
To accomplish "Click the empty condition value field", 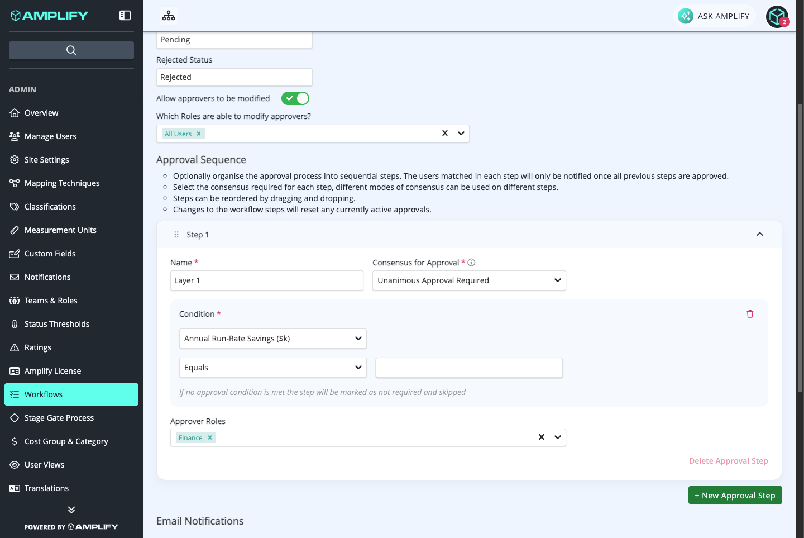I will click(469, 368).
